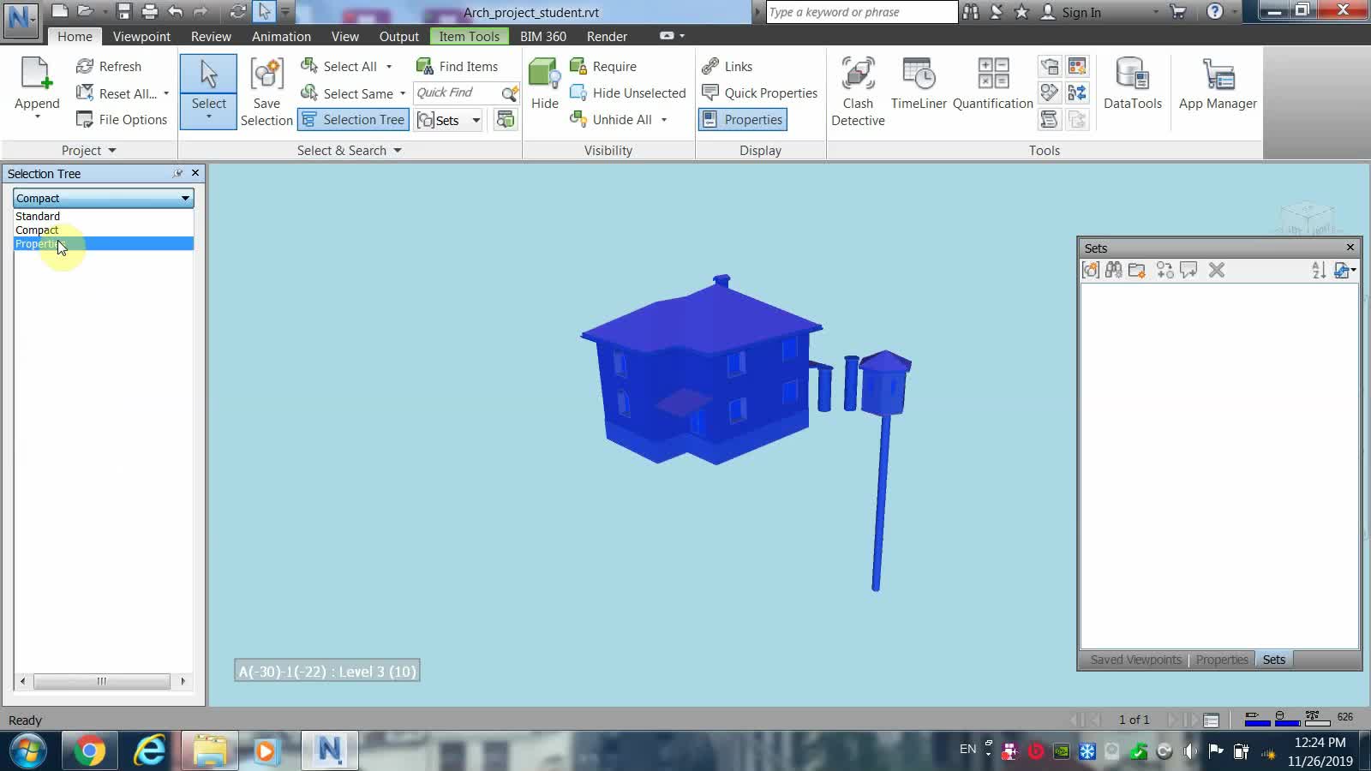
Task: Click the star favorites icon in title bar
Action: coord(1021,12)
